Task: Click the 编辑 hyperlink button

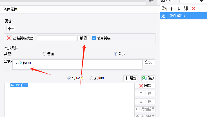Action: [84, 38]
